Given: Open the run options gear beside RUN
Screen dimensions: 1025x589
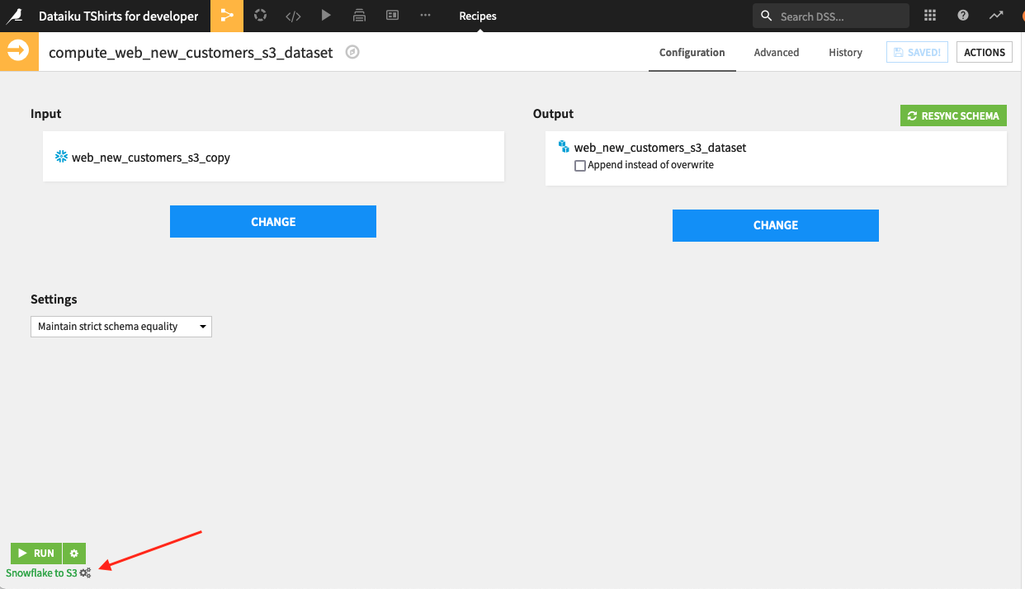Looking at the screenshot, I should 73,553.
